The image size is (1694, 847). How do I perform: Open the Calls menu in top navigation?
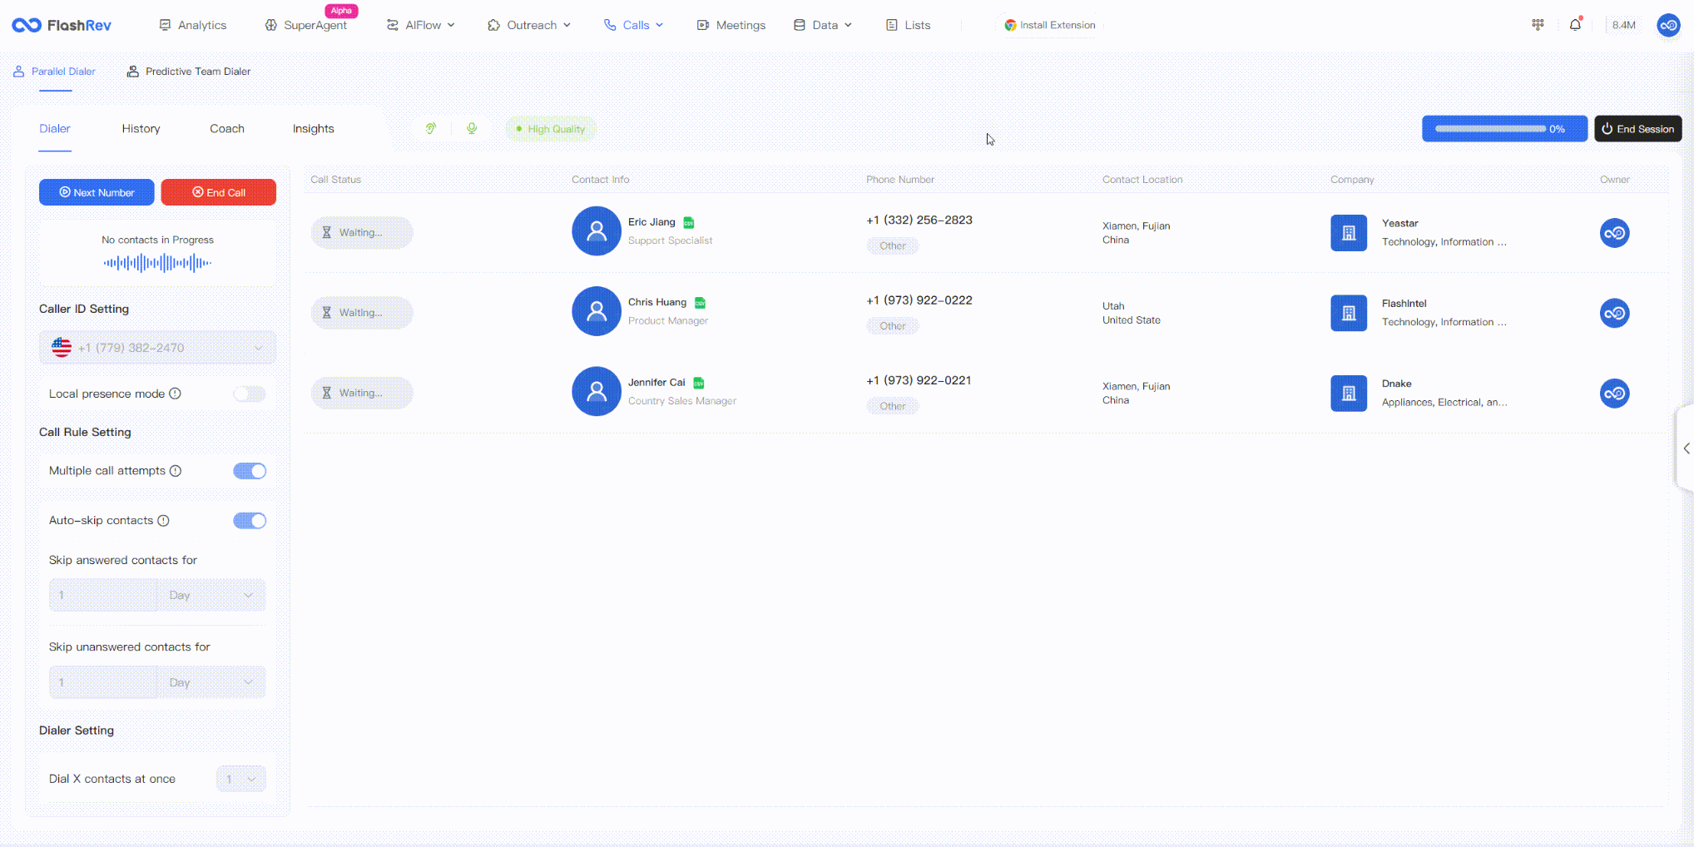[634, 25]
